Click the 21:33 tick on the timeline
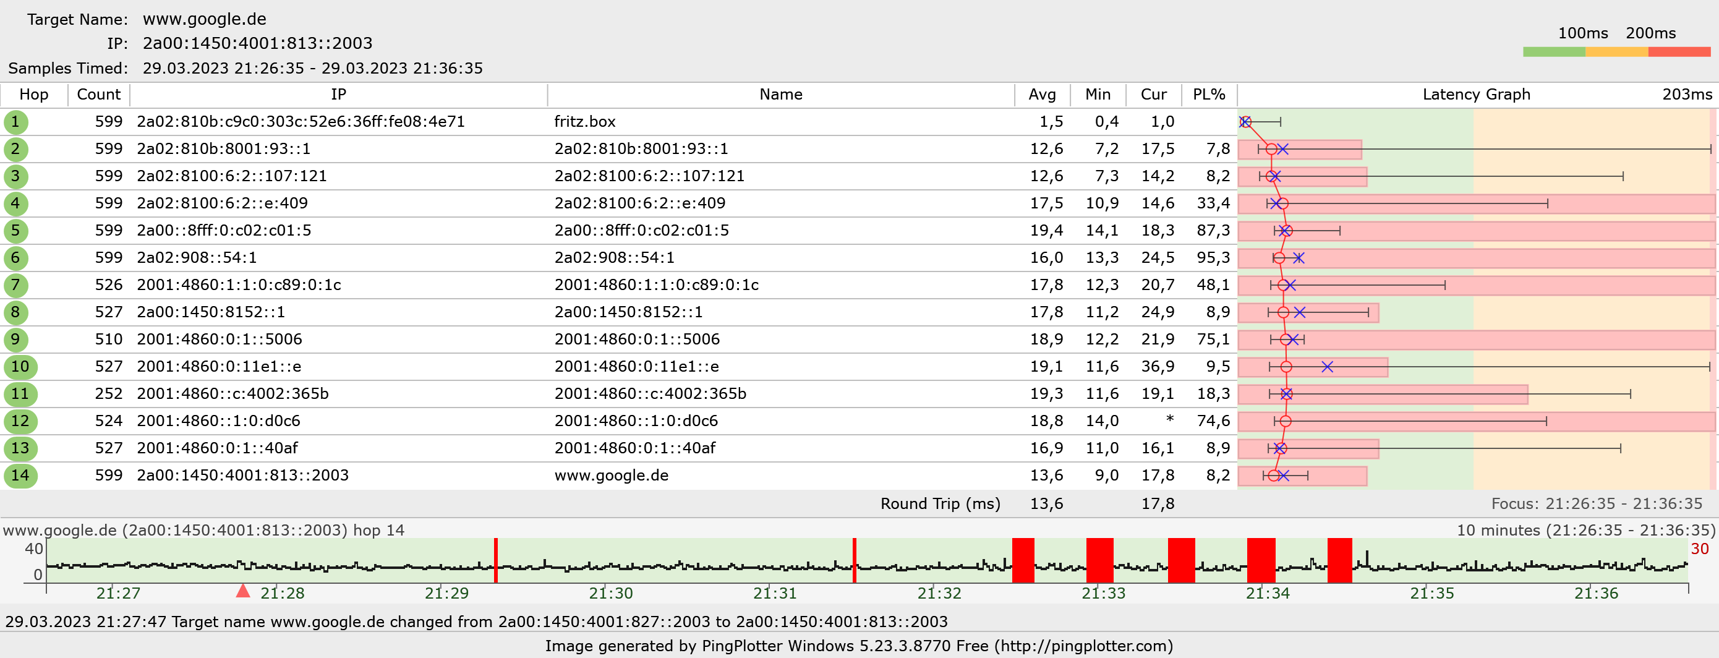This screenshot has width=1719, height=658. coord(1103,594)
